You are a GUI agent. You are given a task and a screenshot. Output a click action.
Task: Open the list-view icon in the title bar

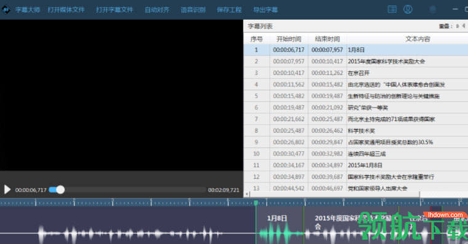click(x=392, y=10)
